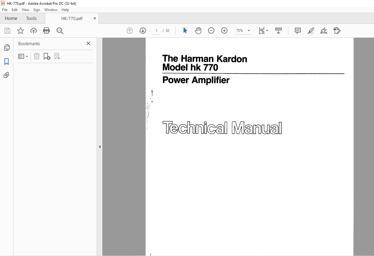The width and height of the screenshot is (374, 256).
Task: Collapse the navigation pane with side arrow
Action: coord(100,147)
